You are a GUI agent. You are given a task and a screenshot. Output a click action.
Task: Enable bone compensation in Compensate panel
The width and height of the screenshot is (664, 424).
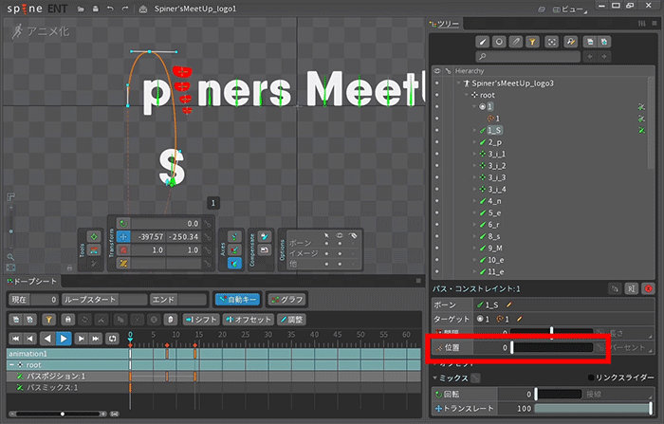pos(264,236)
